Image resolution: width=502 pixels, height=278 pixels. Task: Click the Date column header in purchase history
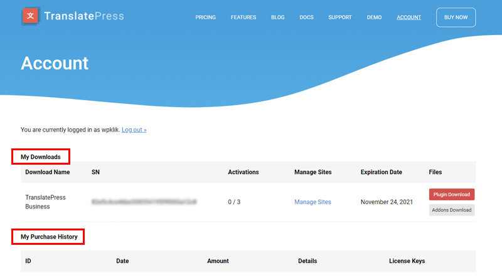point(122,261)
